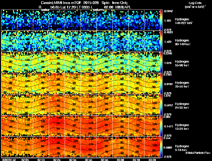Click color bar beside Hydrogen 24-35 keV

pos(161,105)
